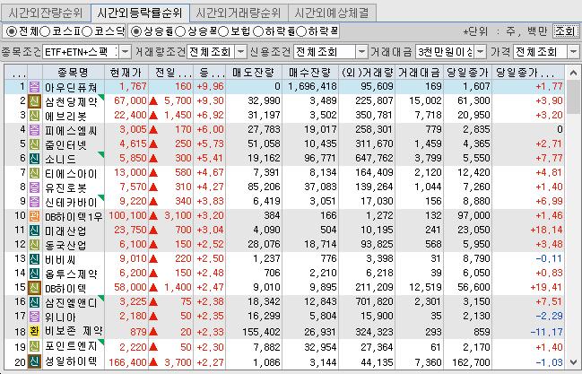Viewport: 582px width, 374px height.
Task: Click the 조회 search button
Action: [x=565, y=31]
